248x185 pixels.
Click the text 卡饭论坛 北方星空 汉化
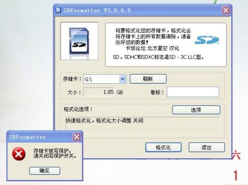click(x=152, y=48)
